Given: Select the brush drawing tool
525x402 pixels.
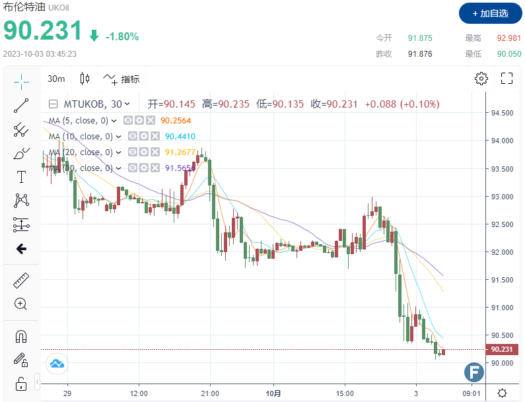Looking at the screenshot, I should coord(21,153).
